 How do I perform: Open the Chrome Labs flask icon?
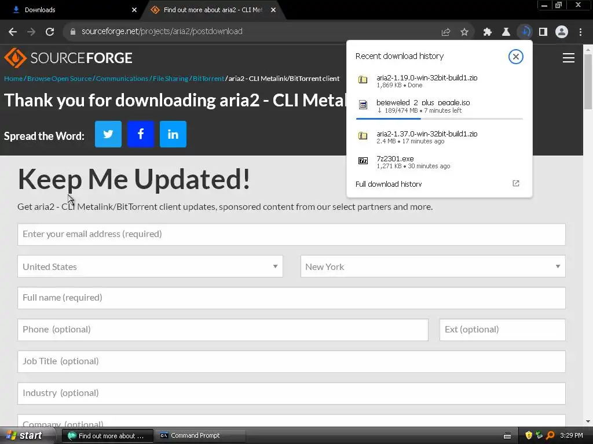tap(506, 32)
